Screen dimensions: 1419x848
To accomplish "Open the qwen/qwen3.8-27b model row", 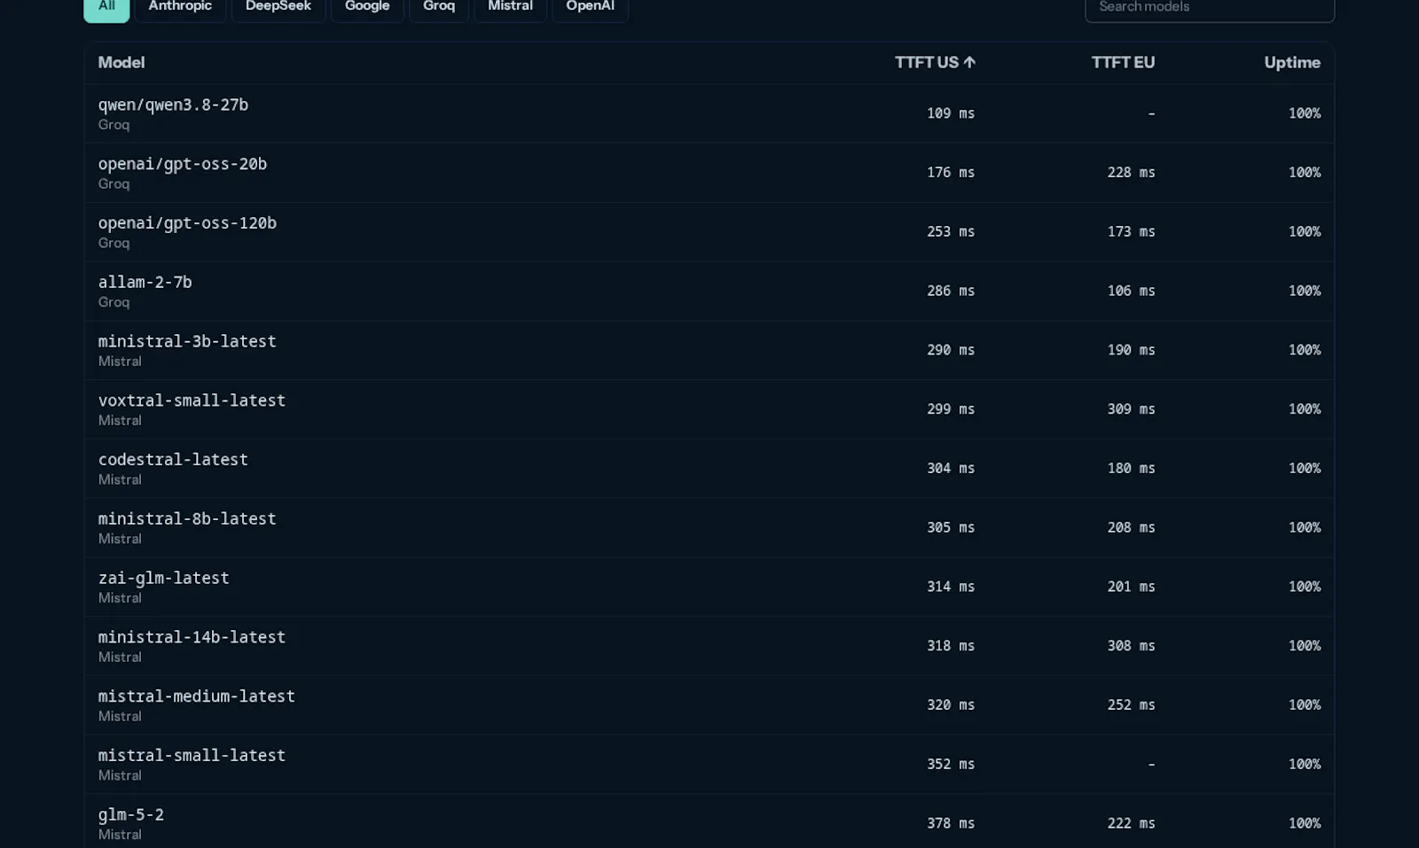I will pyautogui.click(x=709, y=113).
